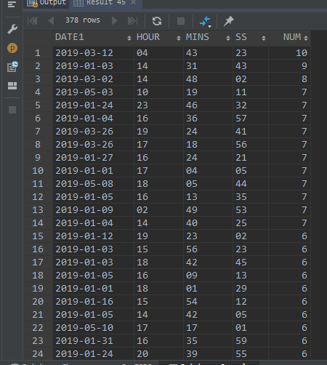Click SS value 29 in row 19
The image size is (327, 365).
(x=251, y=289)
